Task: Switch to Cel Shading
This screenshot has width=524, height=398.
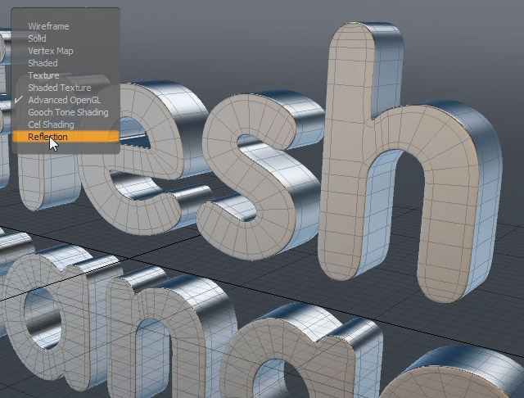Action: [65, 124]
